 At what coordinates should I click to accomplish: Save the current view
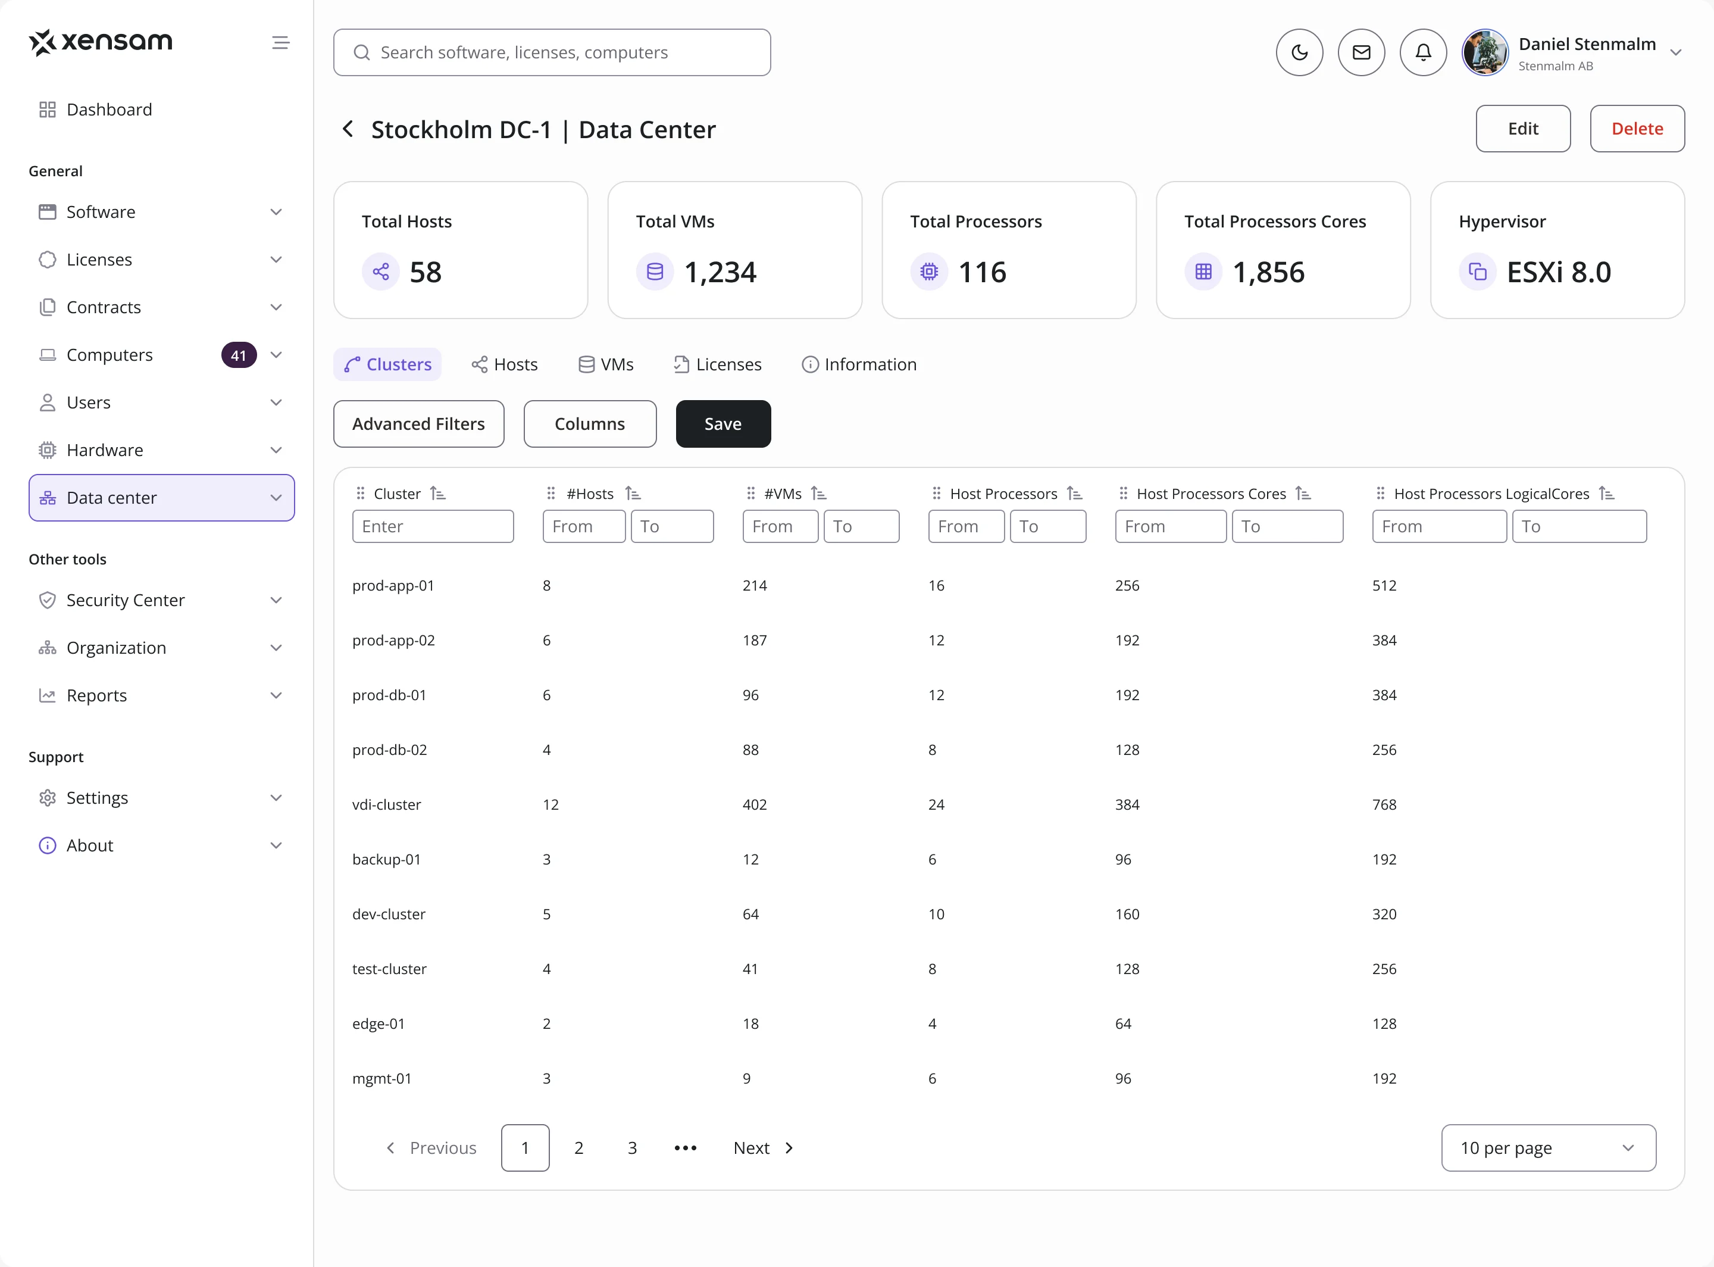[x=723, y=423]
